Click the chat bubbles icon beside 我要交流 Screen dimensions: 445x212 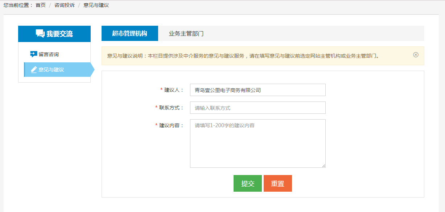pos(40,34)
